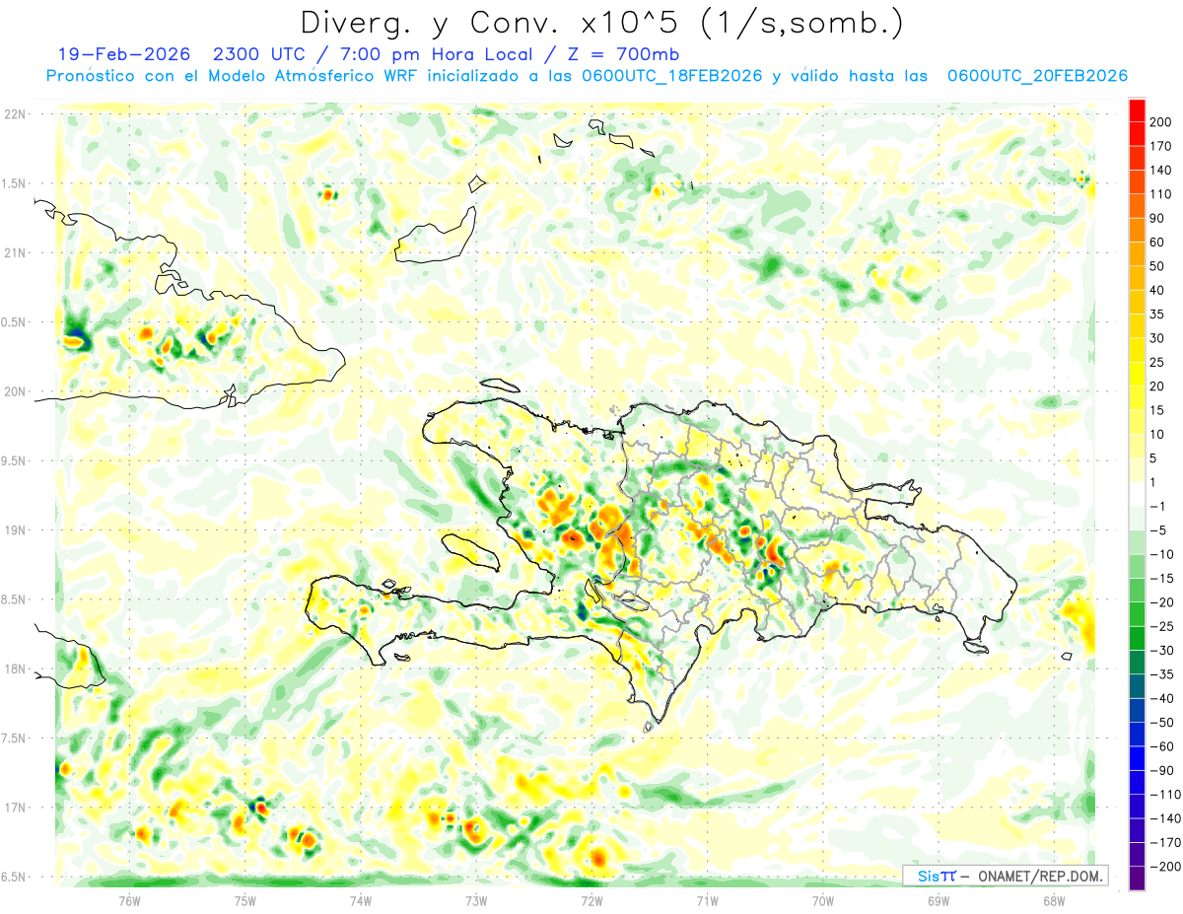Click the "22N" latitude label
1183x914 pixels.
15,114
